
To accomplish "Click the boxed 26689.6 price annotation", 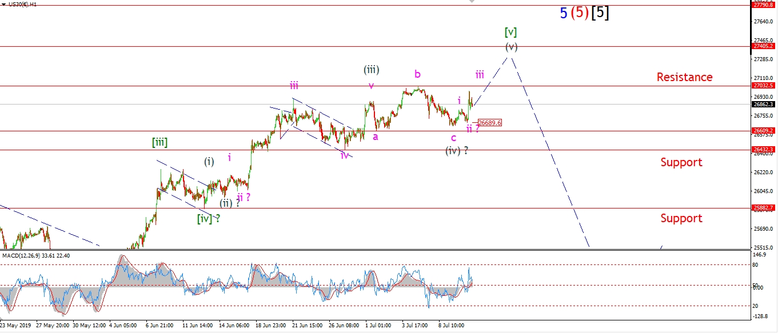I will (489, 123).
